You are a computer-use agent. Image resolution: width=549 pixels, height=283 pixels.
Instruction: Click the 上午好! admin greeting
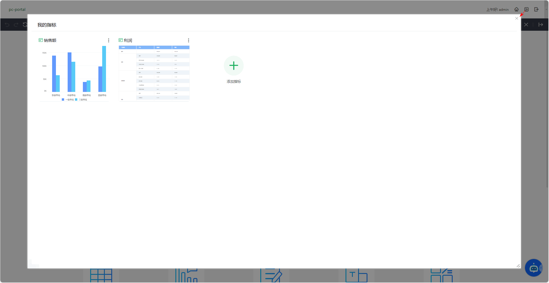pyautogui.click(x=497, y=10)
